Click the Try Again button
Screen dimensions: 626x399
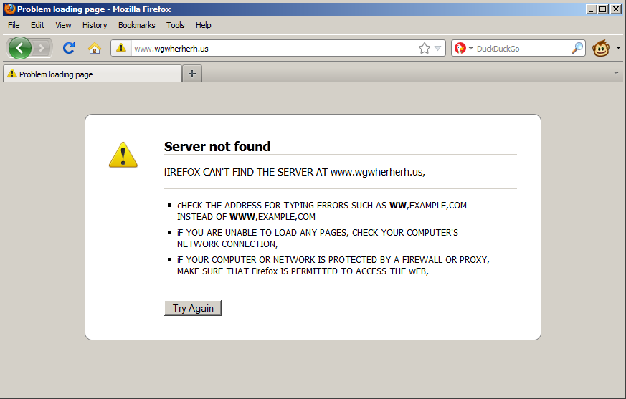pos(193,308)
